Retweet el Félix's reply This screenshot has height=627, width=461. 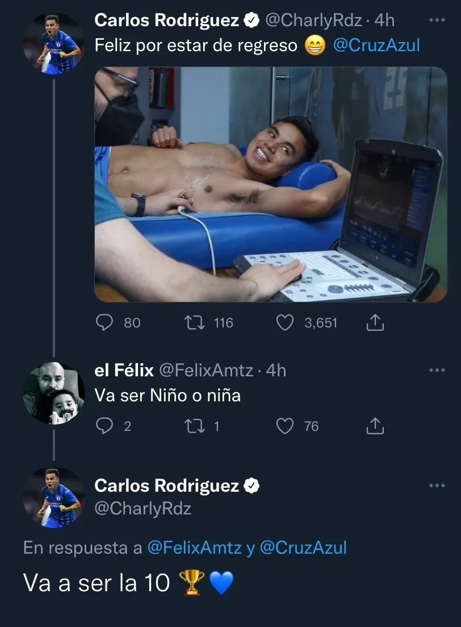tap(196, 426)
